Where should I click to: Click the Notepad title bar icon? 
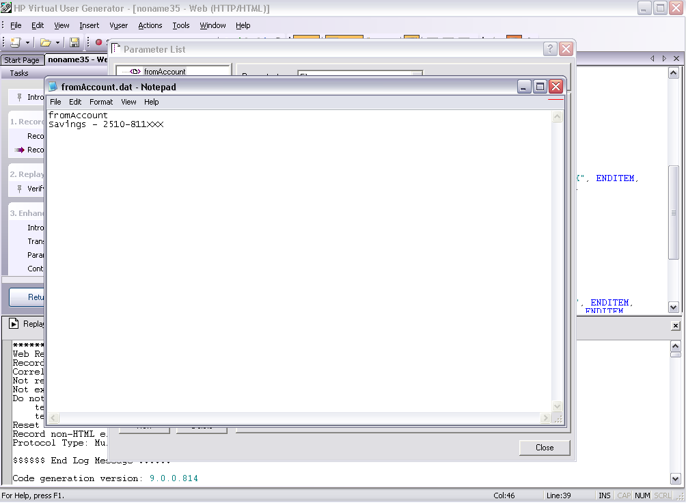coord(53,87)
